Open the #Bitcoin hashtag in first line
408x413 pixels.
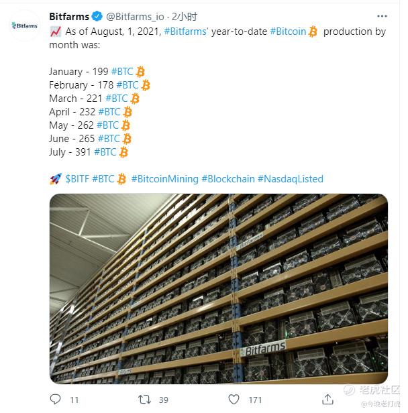point(288,32)
